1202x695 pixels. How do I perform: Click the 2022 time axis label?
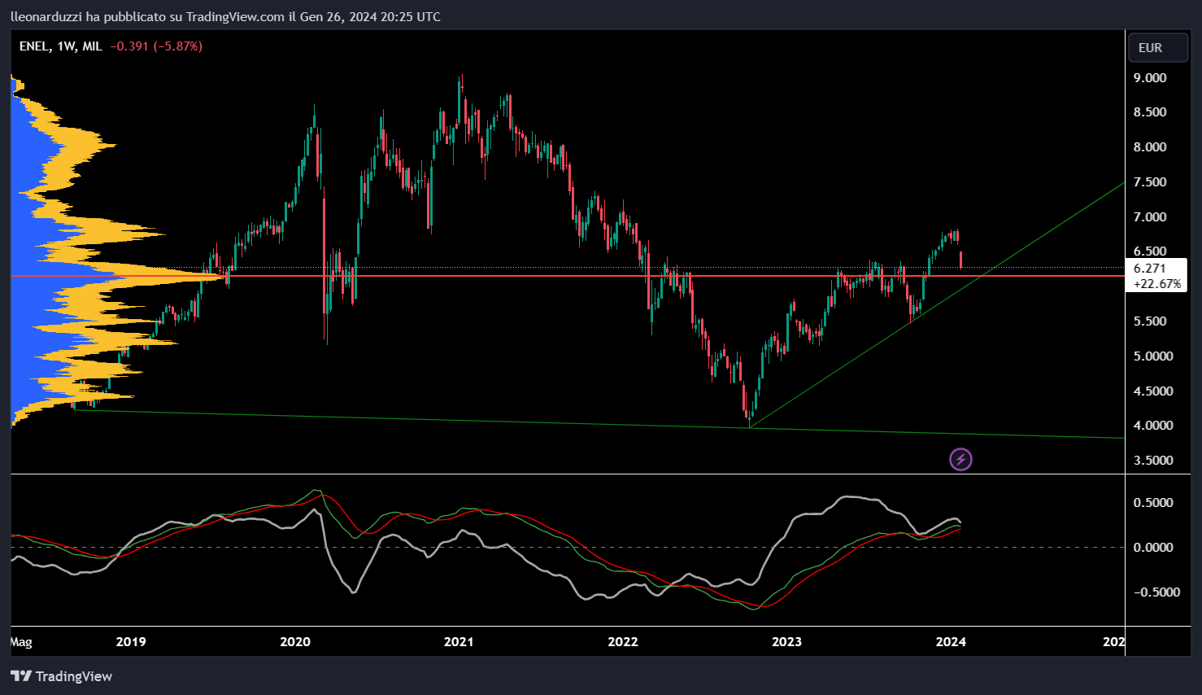coord(623,642)
